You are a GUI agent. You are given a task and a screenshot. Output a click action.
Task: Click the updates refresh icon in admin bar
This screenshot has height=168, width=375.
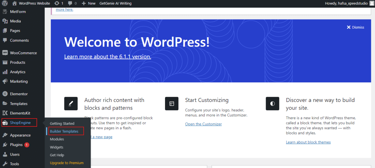(x=57, y=3)
